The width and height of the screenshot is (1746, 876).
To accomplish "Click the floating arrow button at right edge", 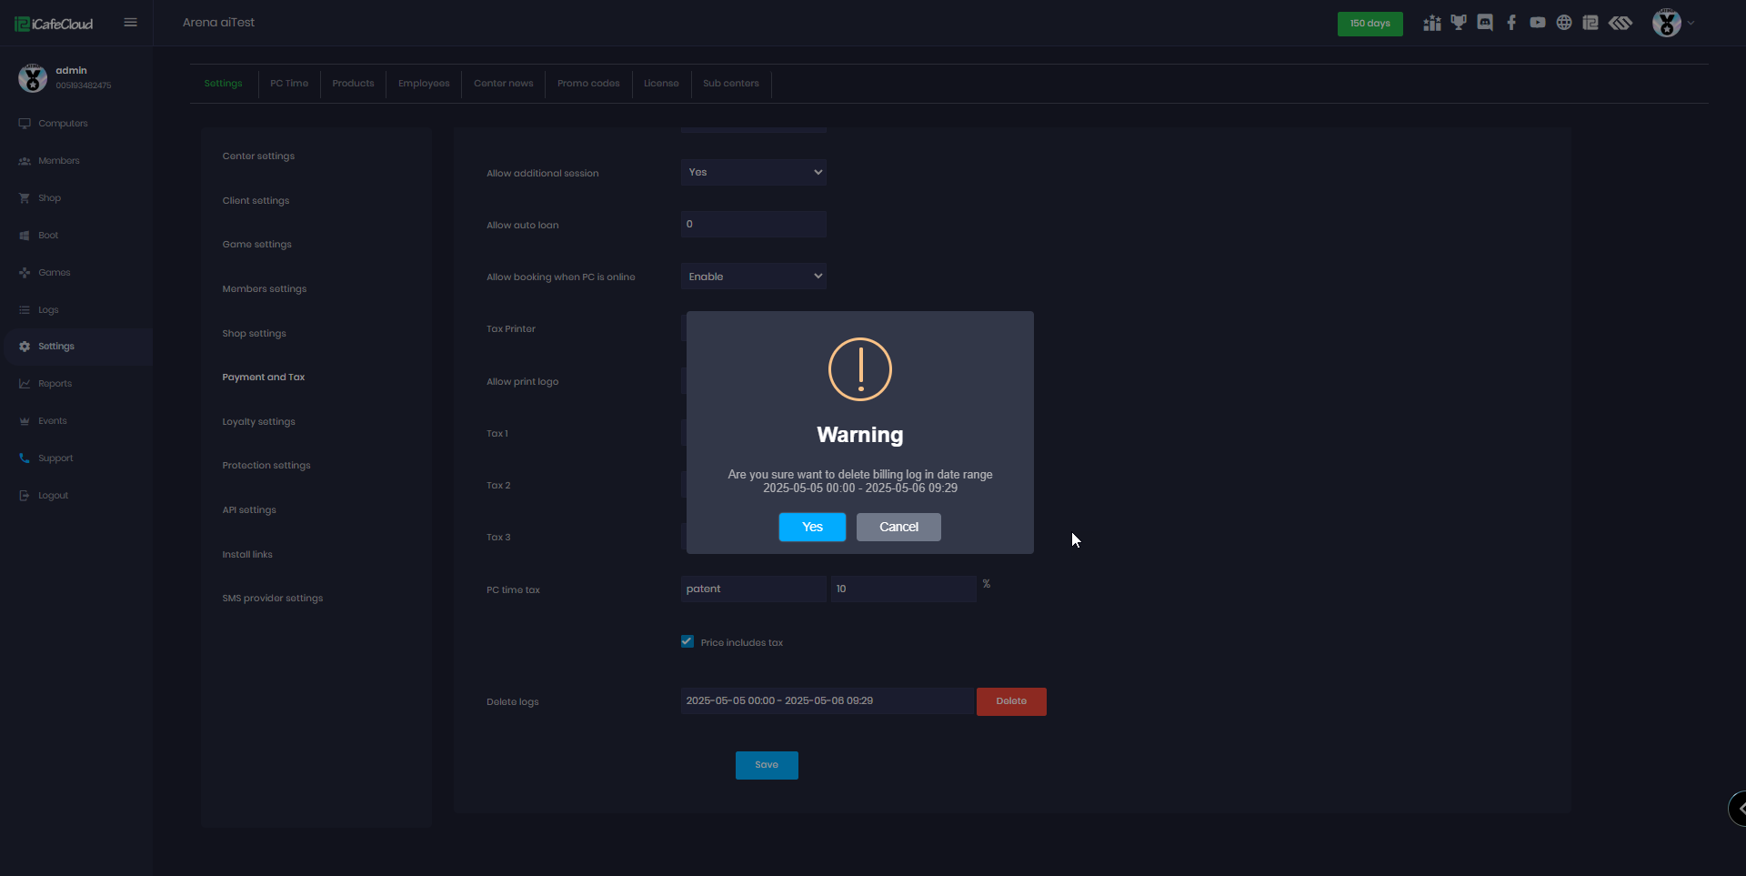I will pos(1738,808).
